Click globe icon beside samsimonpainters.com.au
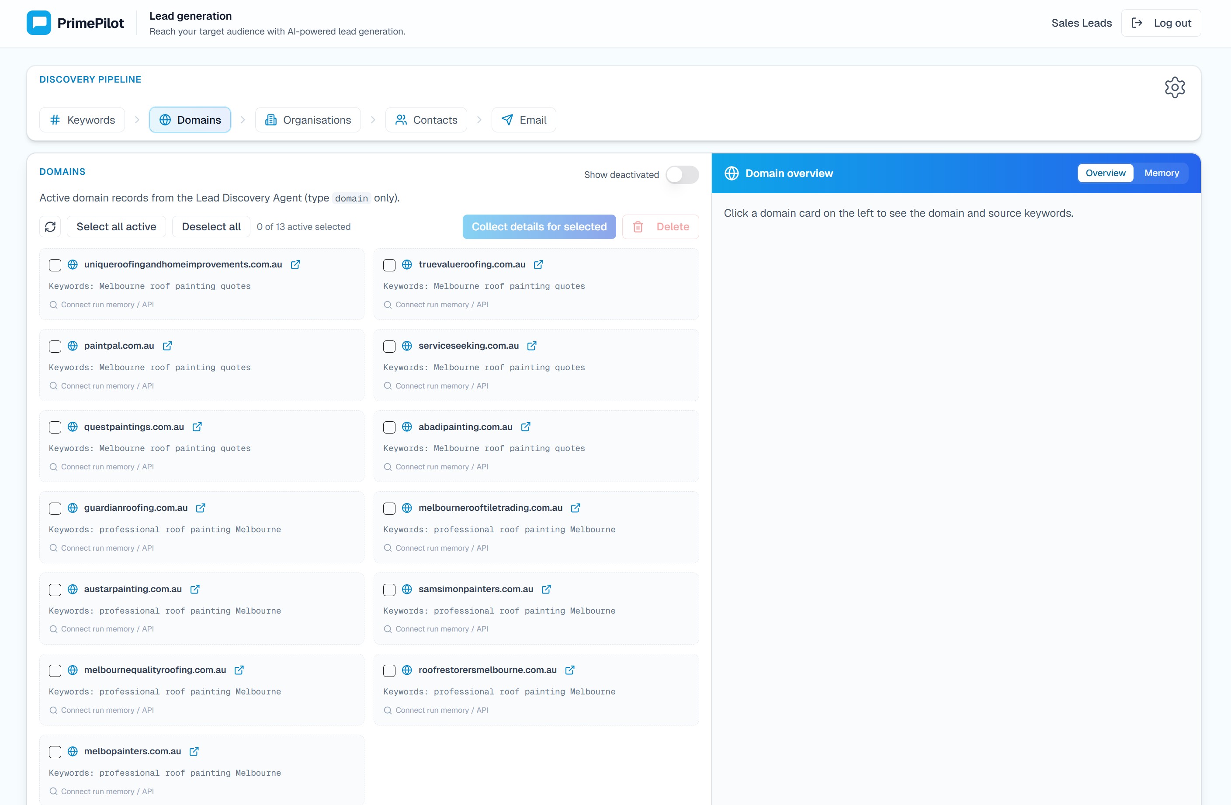Image resolution: width=1231 pixels, height=805 pixels. click(407, 589)
